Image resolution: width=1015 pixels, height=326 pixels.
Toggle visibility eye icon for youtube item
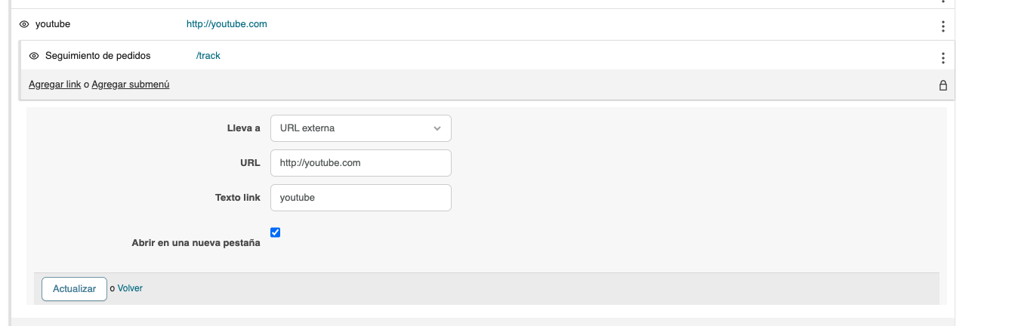(24, 24)
